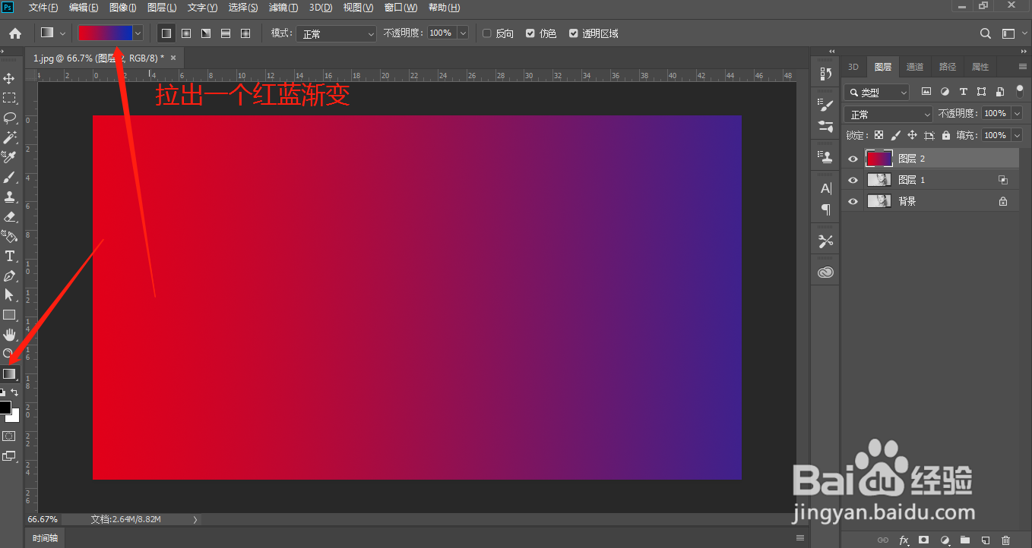1032x548 pixels.
Task: Uncheck the 透明区域 transparency checkbox
Action: pyautogui.click(x=574, y=33)
